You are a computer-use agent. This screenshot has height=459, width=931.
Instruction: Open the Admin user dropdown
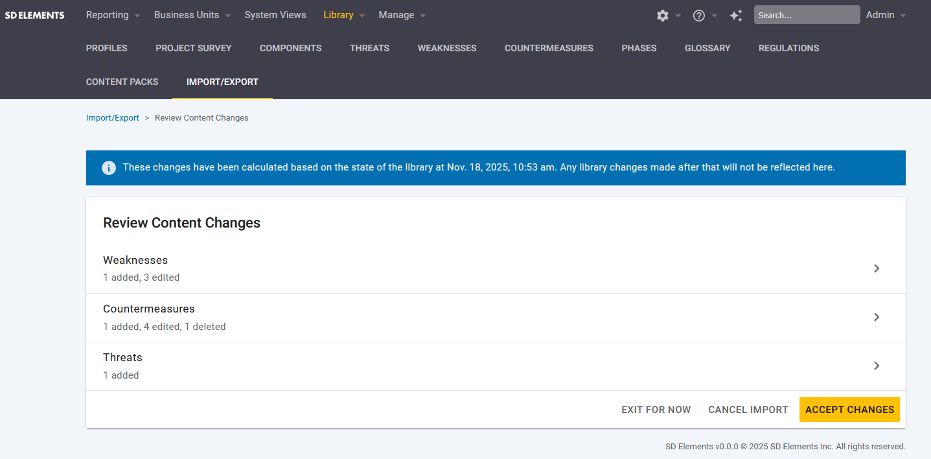tap(885, 15)
